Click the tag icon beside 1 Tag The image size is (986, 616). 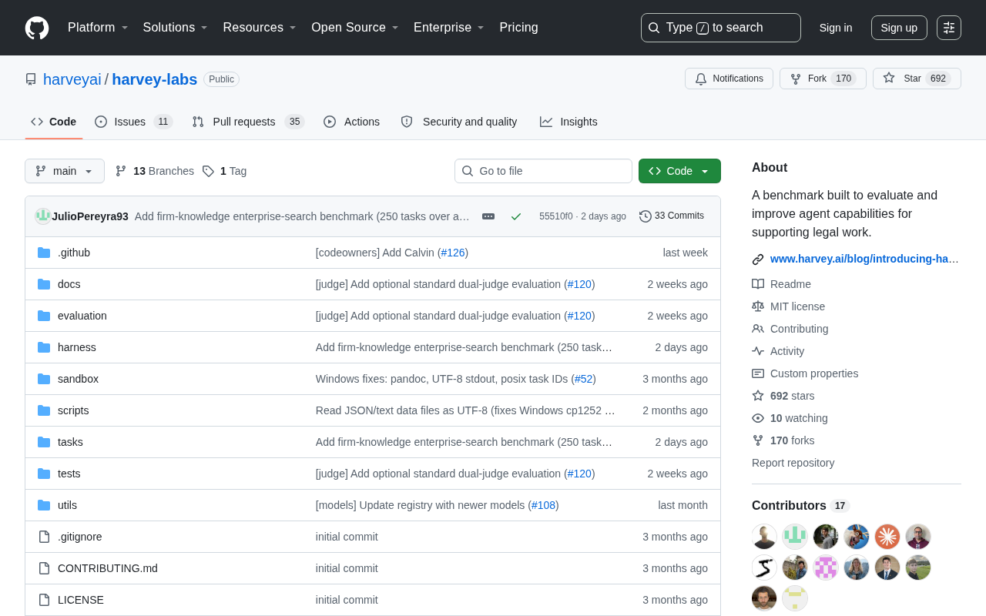click(x=208, y=171)
